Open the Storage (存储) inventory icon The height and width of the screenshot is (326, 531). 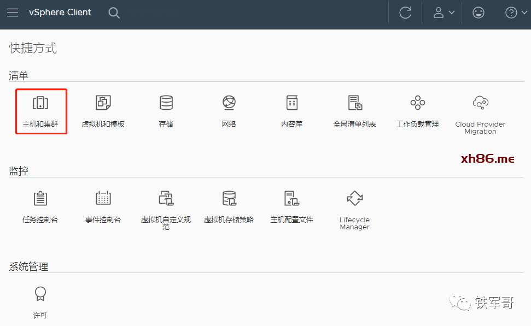click(166, 103)
